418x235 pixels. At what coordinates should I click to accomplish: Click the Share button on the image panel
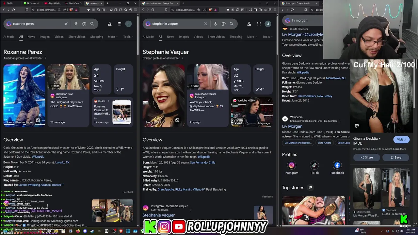(366, 157)
